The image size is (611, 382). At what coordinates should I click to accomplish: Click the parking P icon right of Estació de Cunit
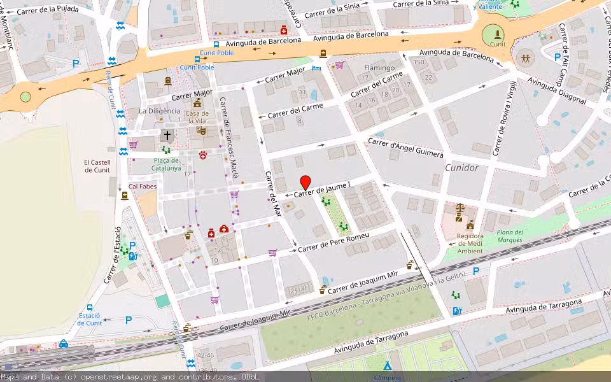click(129, 320)
